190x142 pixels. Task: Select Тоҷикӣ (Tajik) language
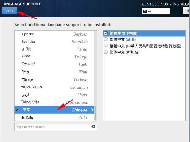pyautogui.click(x=54, y=64)
